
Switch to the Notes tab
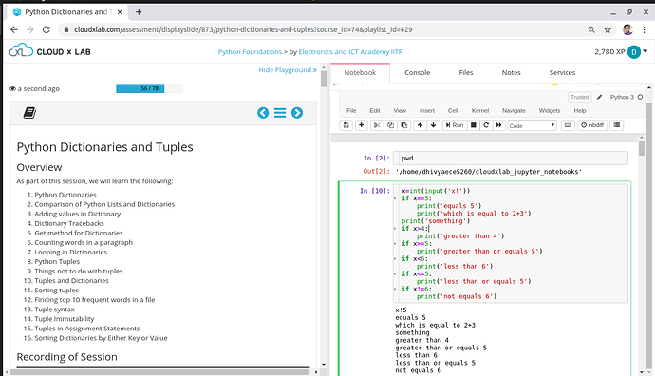[x=511, y=73]
